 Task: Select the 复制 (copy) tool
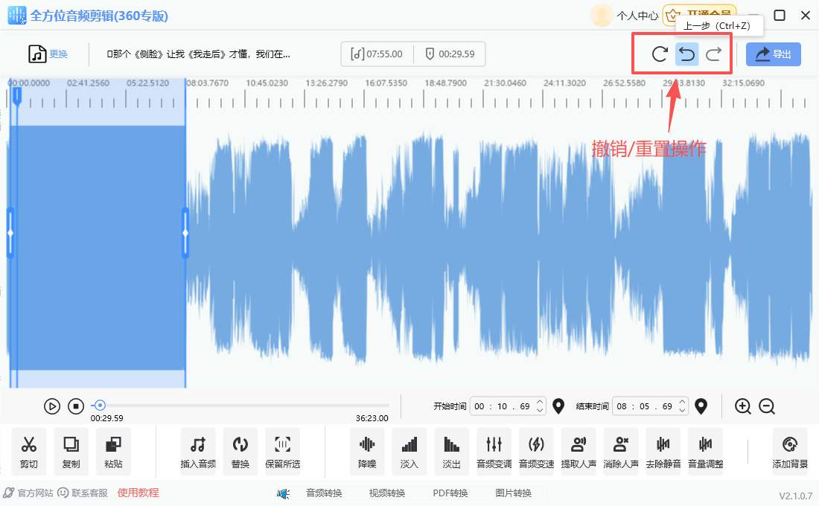(x=71, y=451)
